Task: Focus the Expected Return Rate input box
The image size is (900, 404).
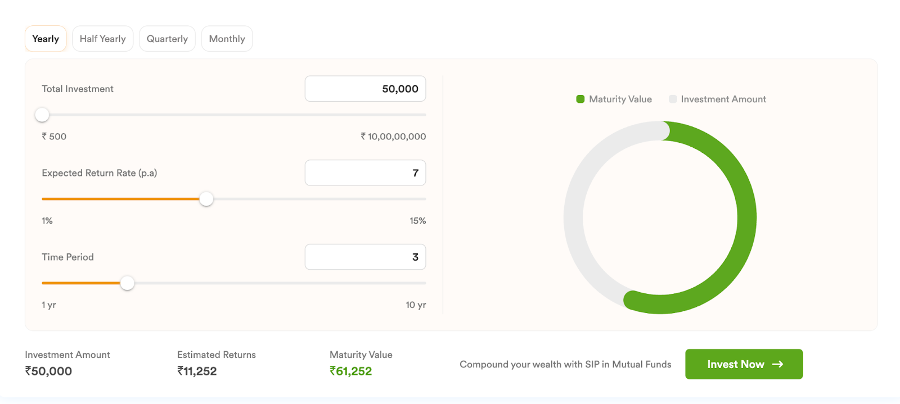Action: click(365, 173)
